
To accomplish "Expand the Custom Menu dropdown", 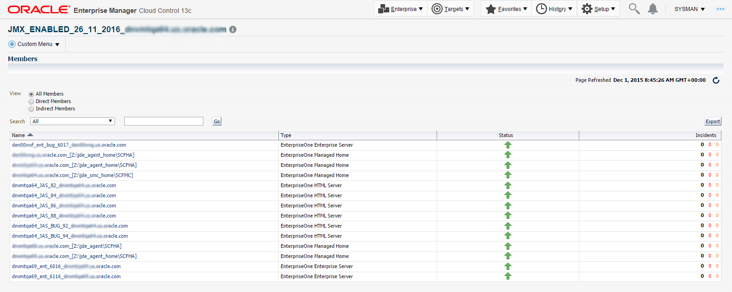I will tap(35, 44).
